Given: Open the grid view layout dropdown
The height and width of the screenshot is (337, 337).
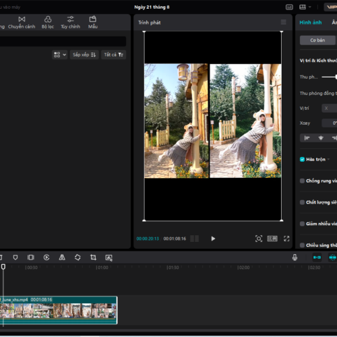Looking at the screenshot, I should 59,55.
